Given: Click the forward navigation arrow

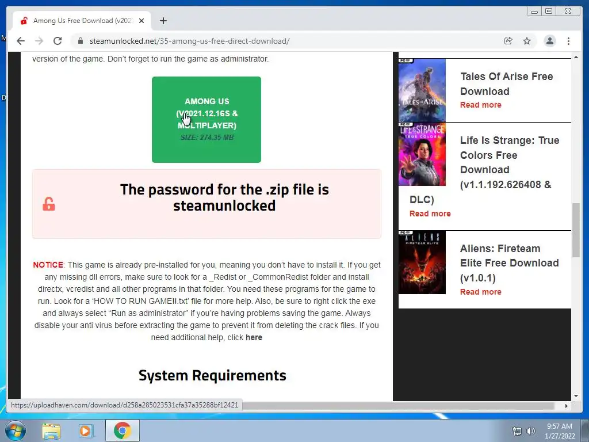Looking at the screenshot, I should click(x=39, y=41).
